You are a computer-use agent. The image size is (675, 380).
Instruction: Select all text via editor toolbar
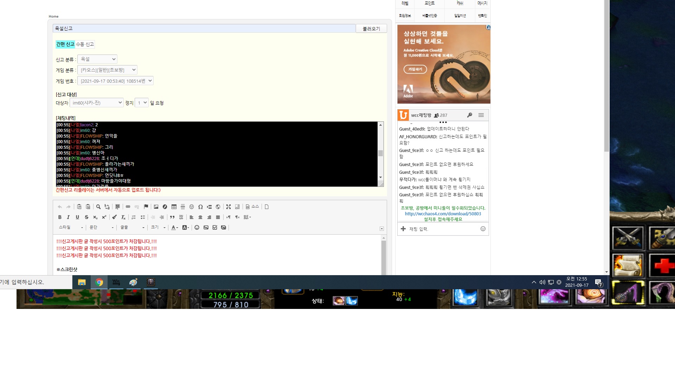[117, 207]
